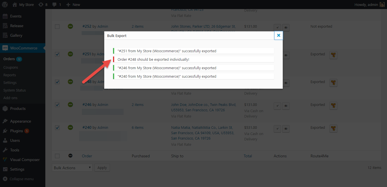387x187 pixels.
Task: Expand the New content menu
Action: coord(73,5)
